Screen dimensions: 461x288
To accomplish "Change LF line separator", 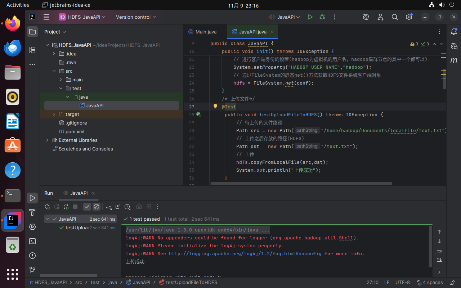I will tap(387, 283).
